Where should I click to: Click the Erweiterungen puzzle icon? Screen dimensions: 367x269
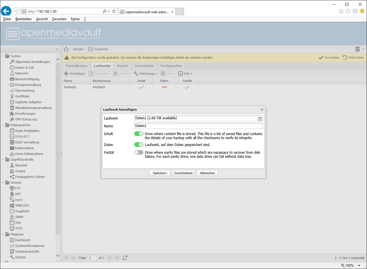click(12, 114)
